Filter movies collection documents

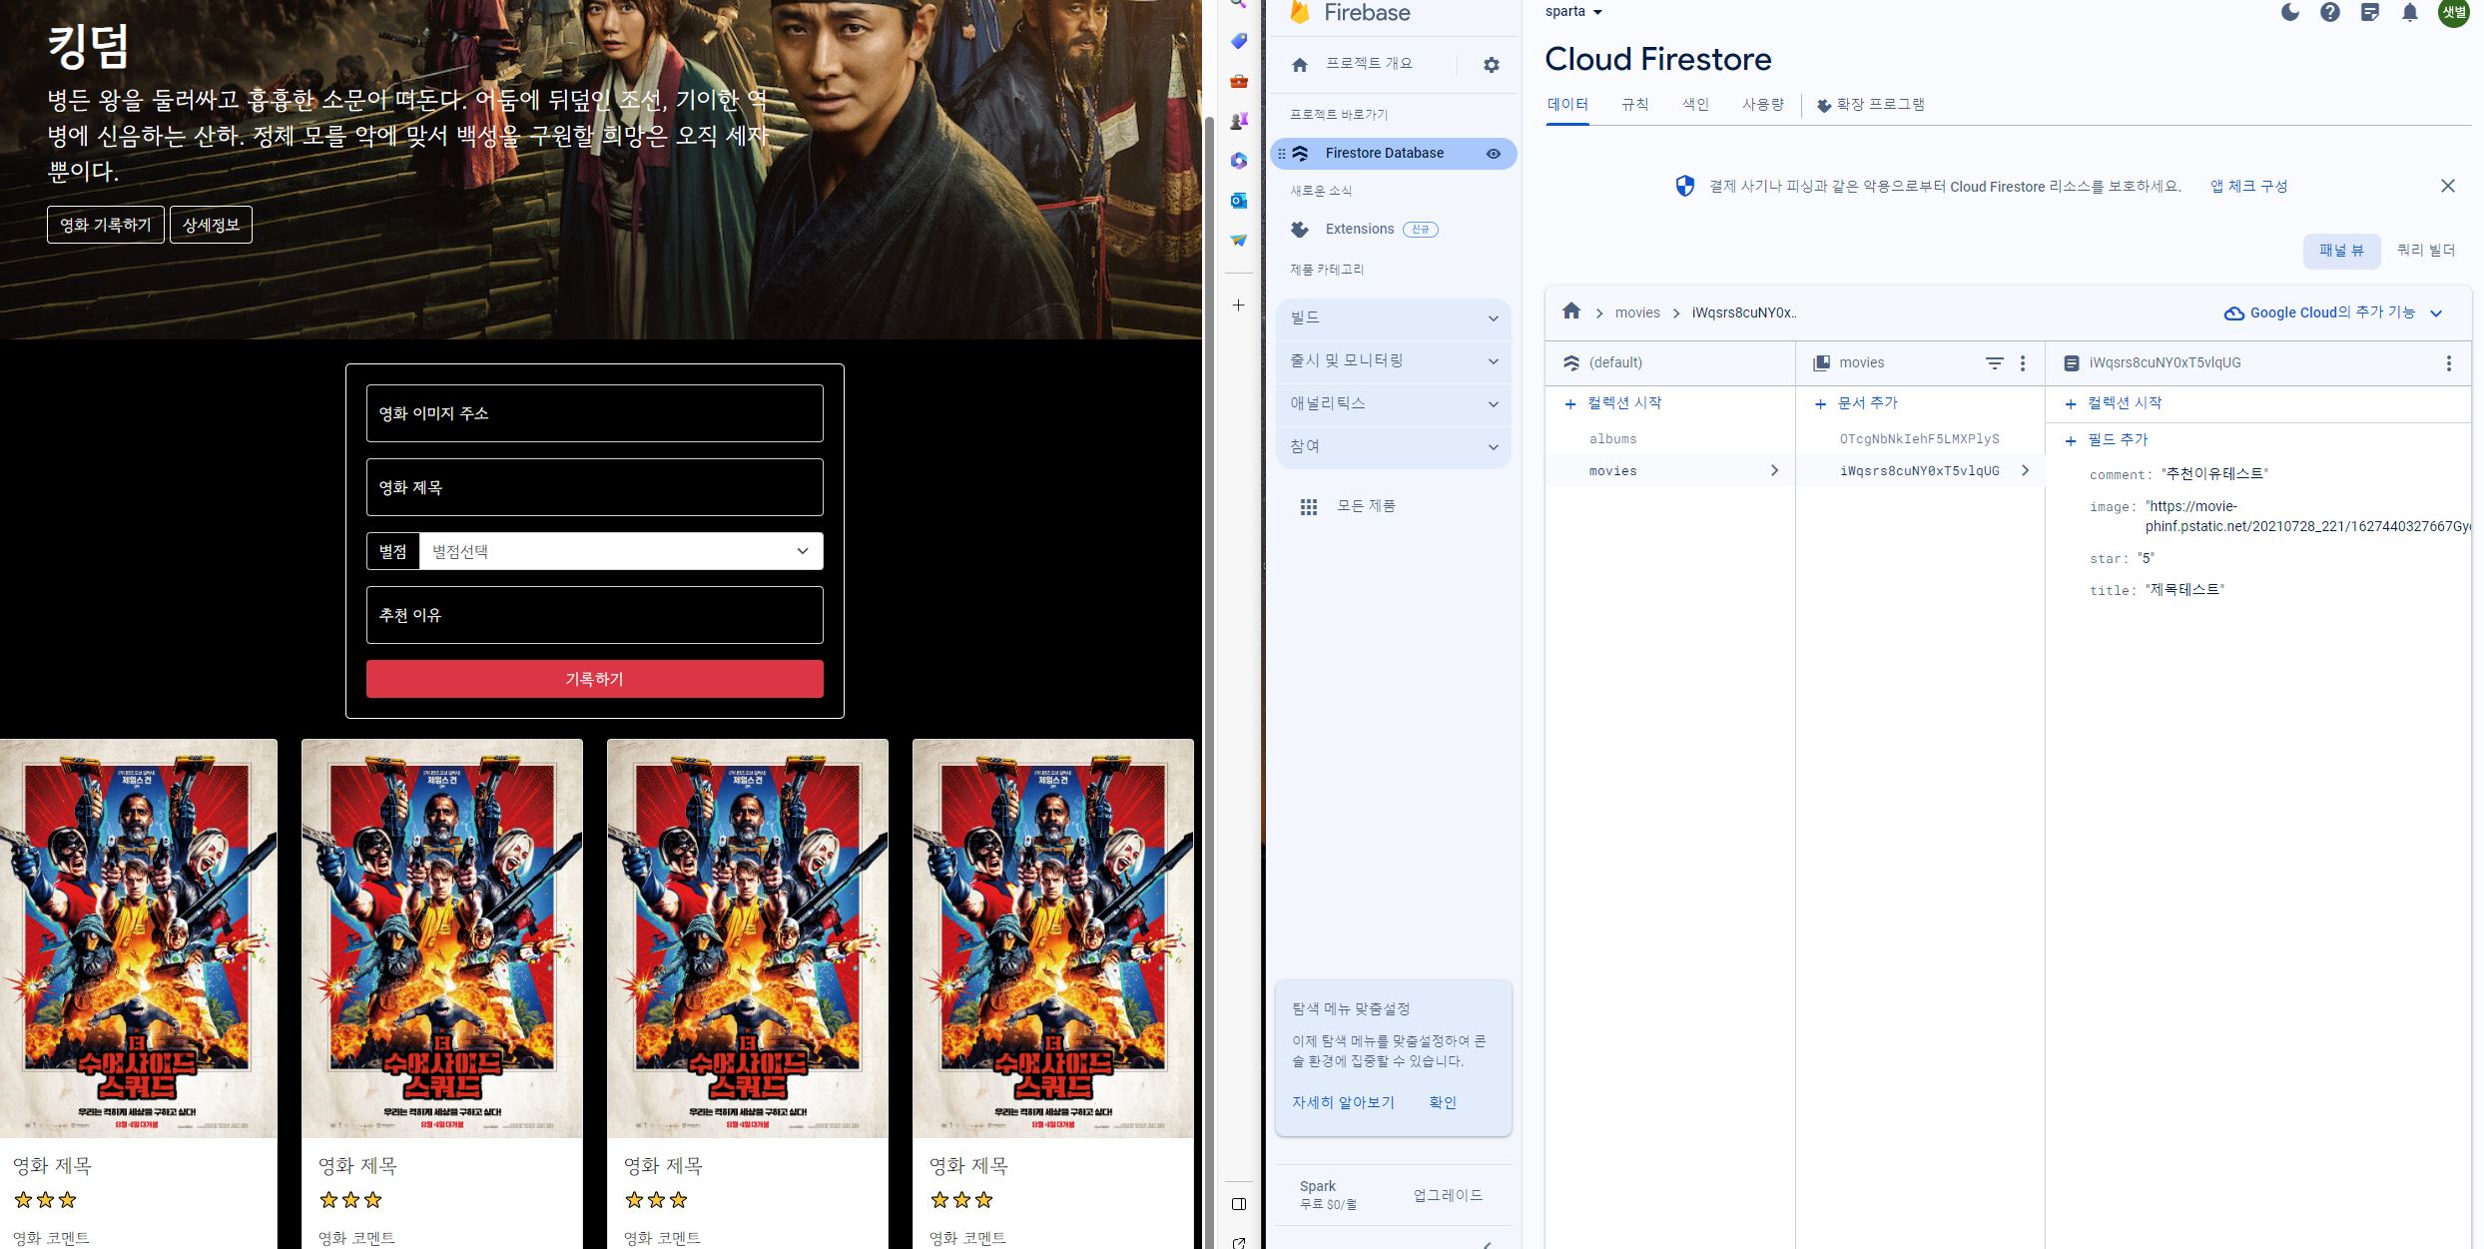1994,363
